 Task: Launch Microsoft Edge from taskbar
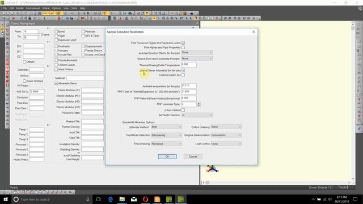coord(111,199)
